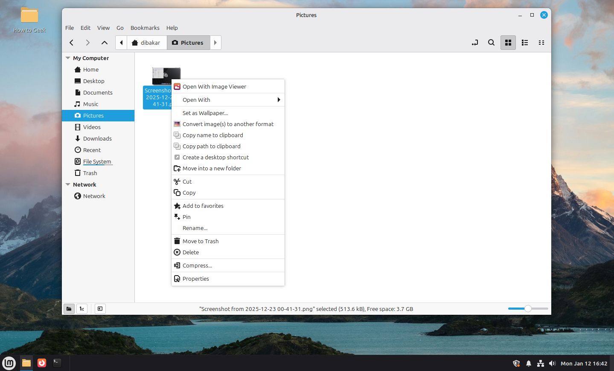Toggle the tree view sidebar mode
Viewport: 614px width, 371px height.
pyautogui.click(x=81, y=308)
